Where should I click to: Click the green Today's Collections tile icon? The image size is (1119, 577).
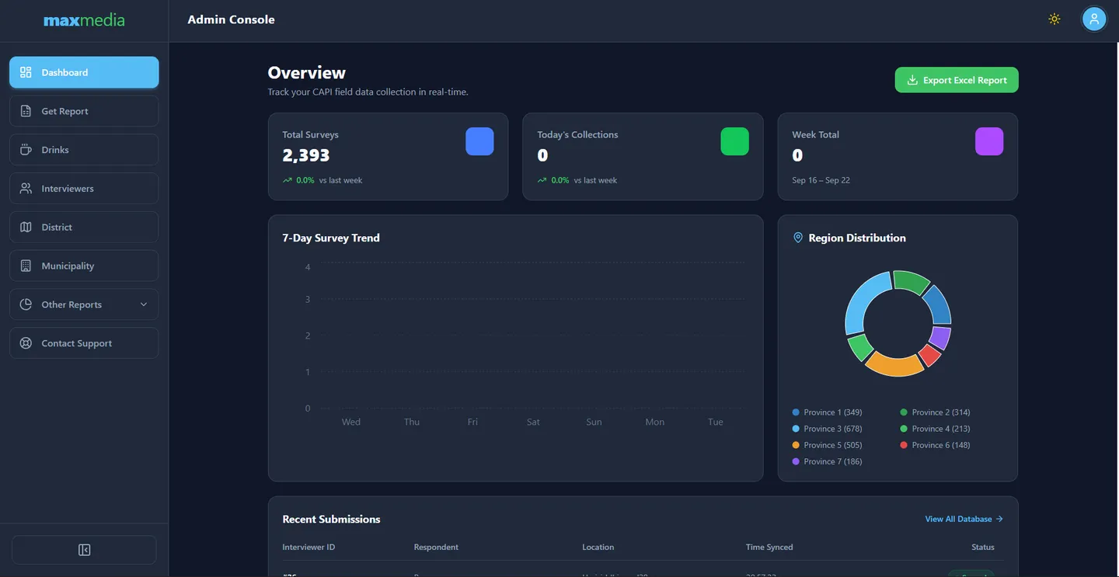(x=734, y=141)
